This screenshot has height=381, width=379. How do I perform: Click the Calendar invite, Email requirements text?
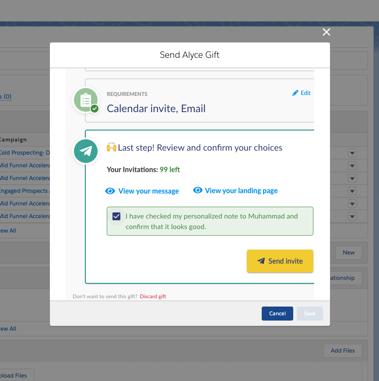click(x=156, y=108)
